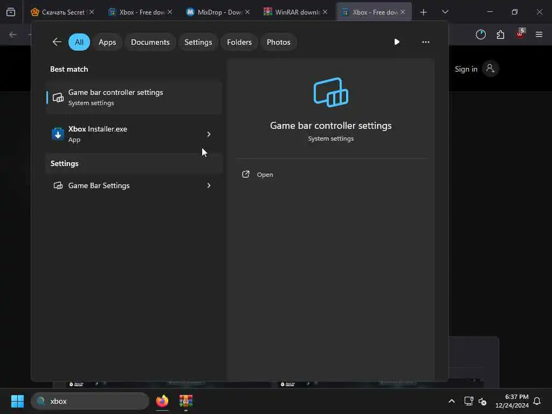Open the network status tray icon

(x=468, y=401)
